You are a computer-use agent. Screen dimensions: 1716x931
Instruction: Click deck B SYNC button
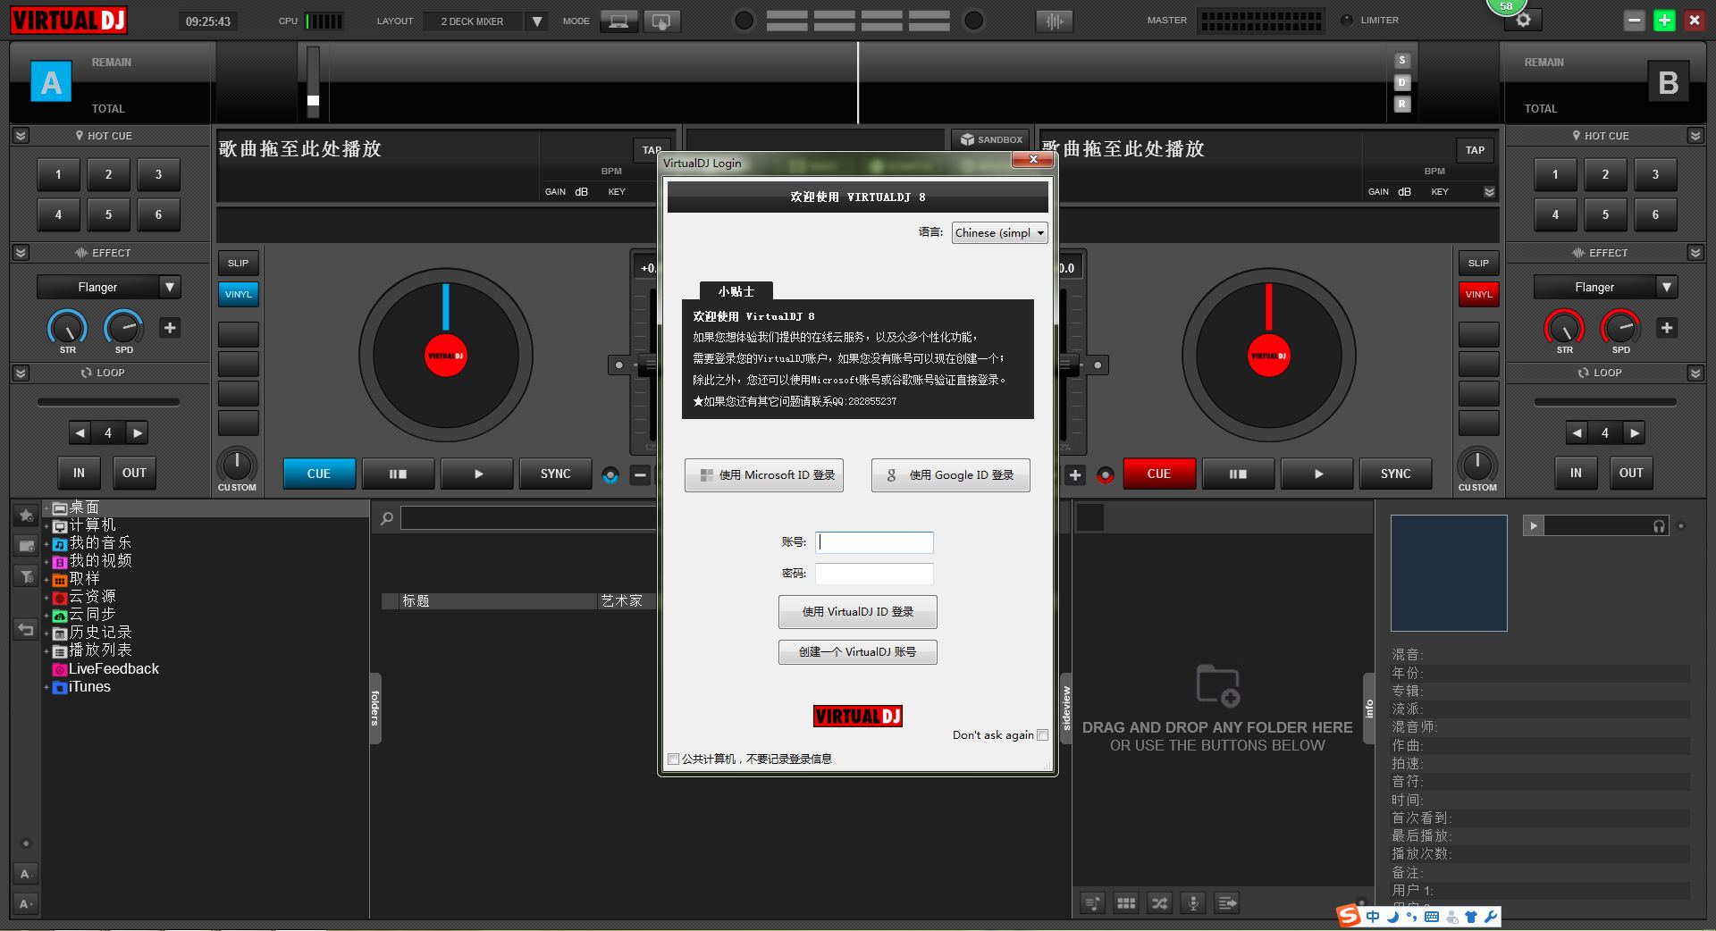tap(1395, 474)
